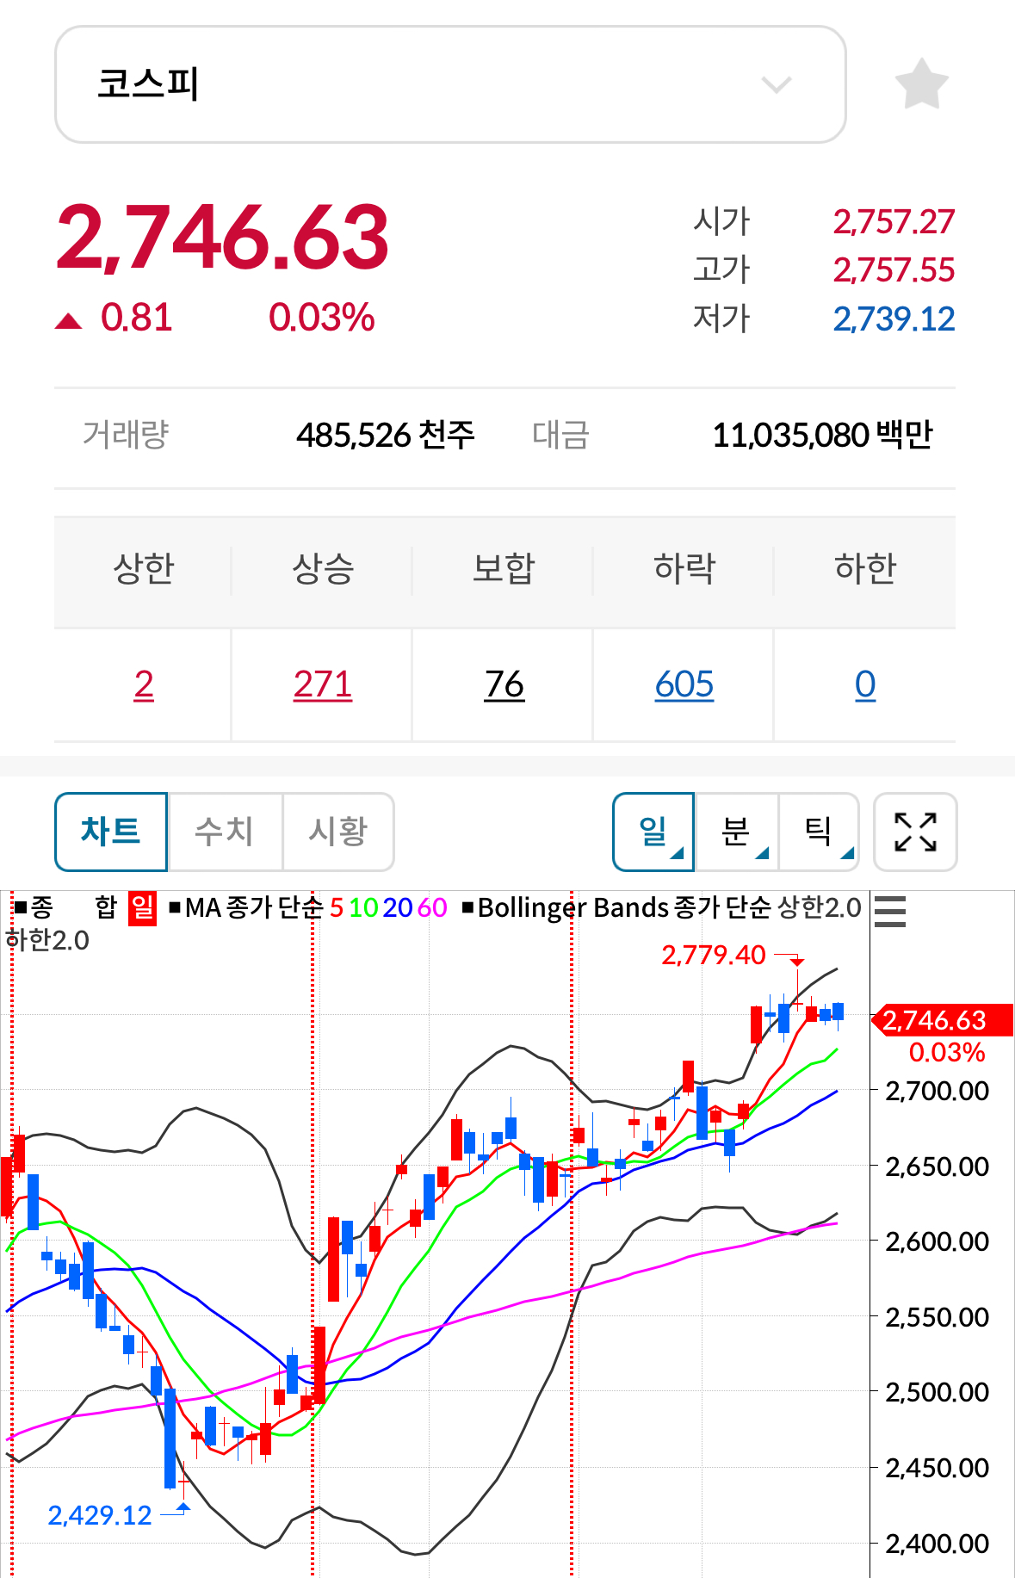The height and width of the screenshot is (1578, 1015).
Task: Click the 하락 column header
Action: coord(684,569)
